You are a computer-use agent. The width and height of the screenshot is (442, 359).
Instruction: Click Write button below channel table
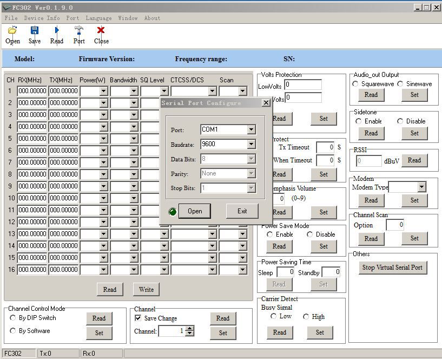(146, 289)
